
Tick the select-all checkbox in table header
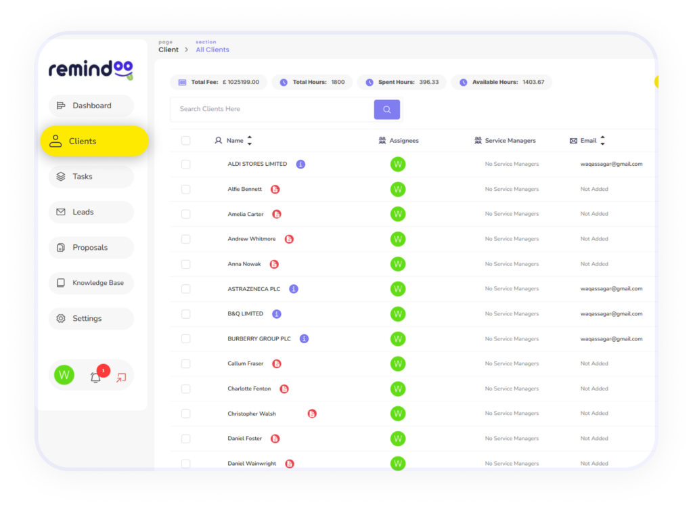coord(185,141)
